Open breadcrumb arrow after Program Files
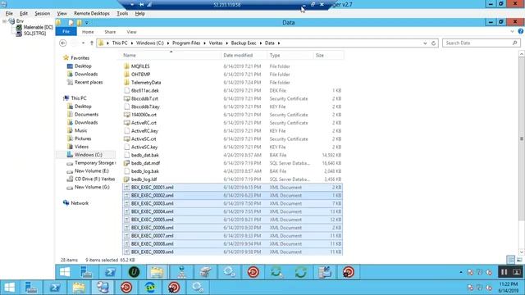 click(204, 43)
